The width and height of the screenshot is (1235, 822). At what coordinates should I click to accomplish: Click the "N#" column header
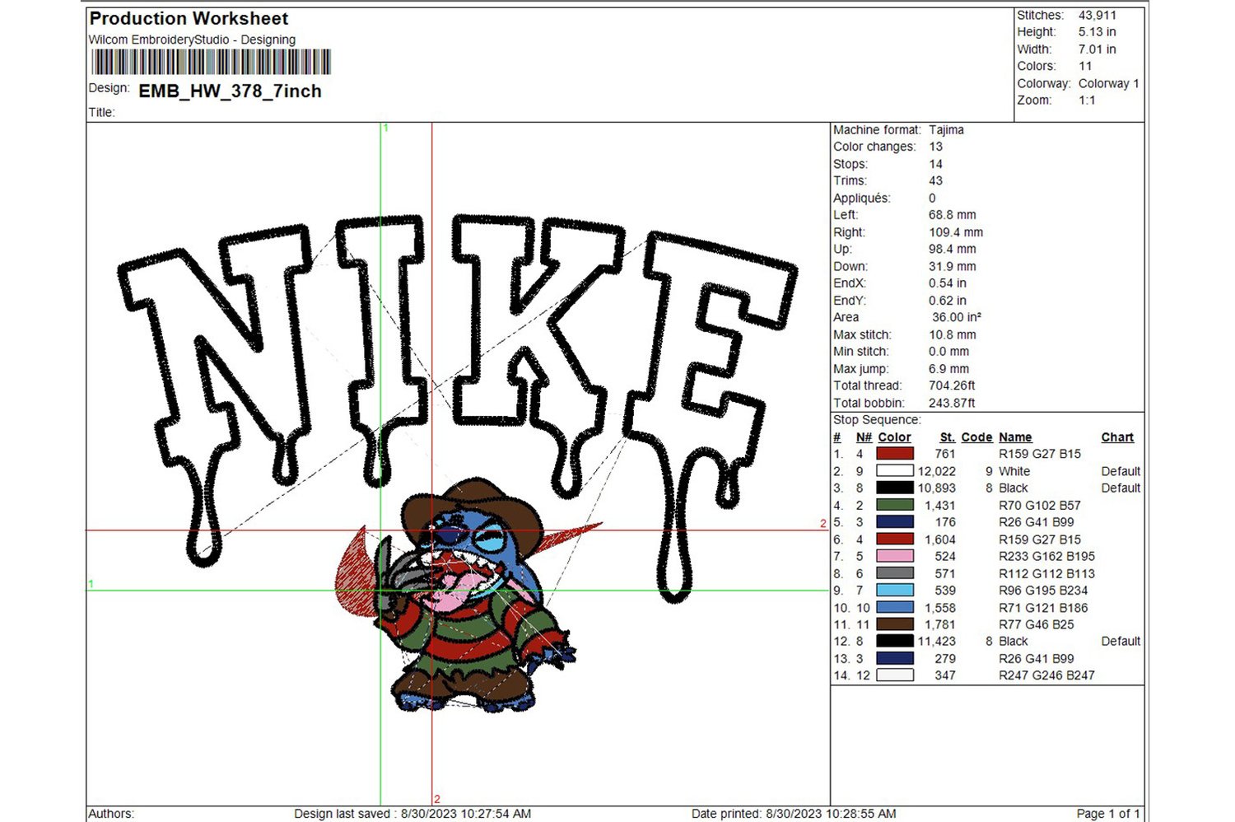point(864,437)
